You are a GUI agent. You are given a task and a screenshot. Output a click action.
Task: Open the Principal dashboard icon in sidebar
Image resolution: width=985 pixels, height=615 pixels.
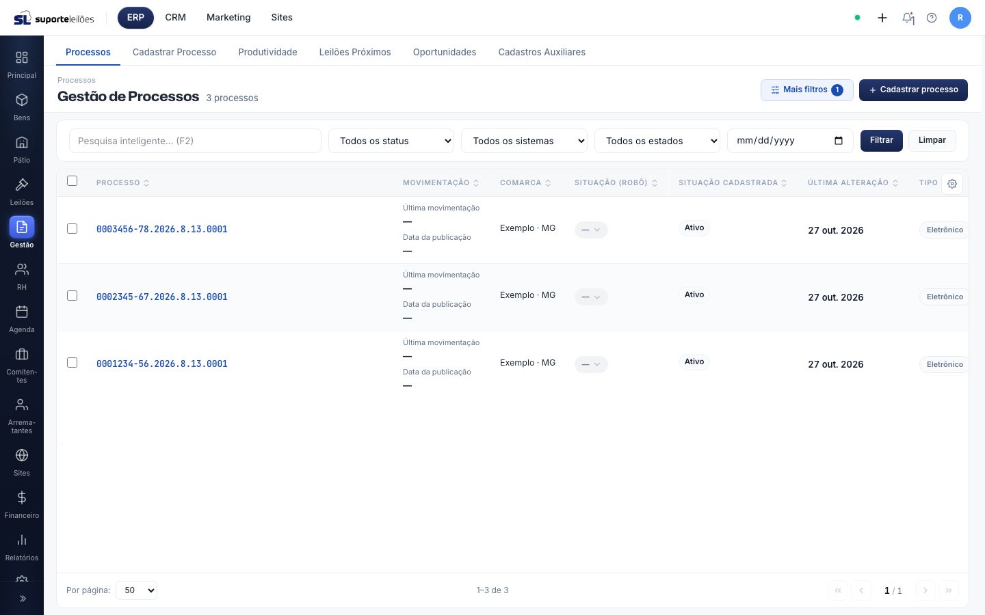coord(22,57)
